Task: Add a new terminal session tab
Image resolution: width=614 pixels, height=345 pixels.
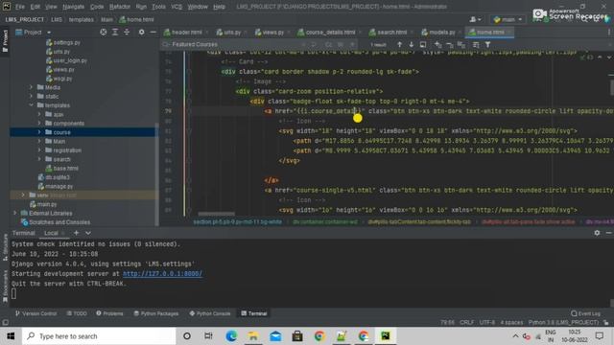Action: click(77, 233)
